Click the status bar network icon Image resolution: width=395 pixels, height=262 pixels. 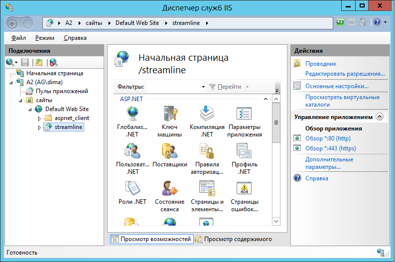pyautogui.click(x=381, y=252)
